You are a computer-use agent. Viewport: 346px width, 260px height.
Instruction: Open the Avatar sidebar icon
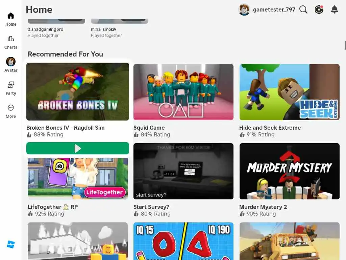click(x=10, y=62)
